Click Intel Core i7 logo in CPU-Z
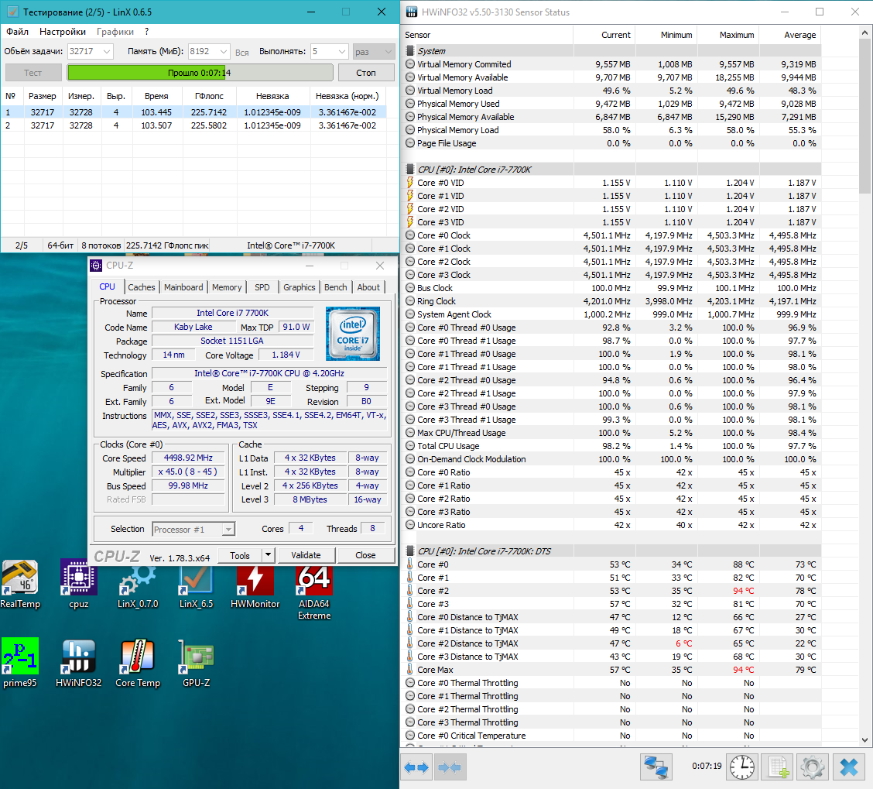873x789 pixels. pos(352,333)
